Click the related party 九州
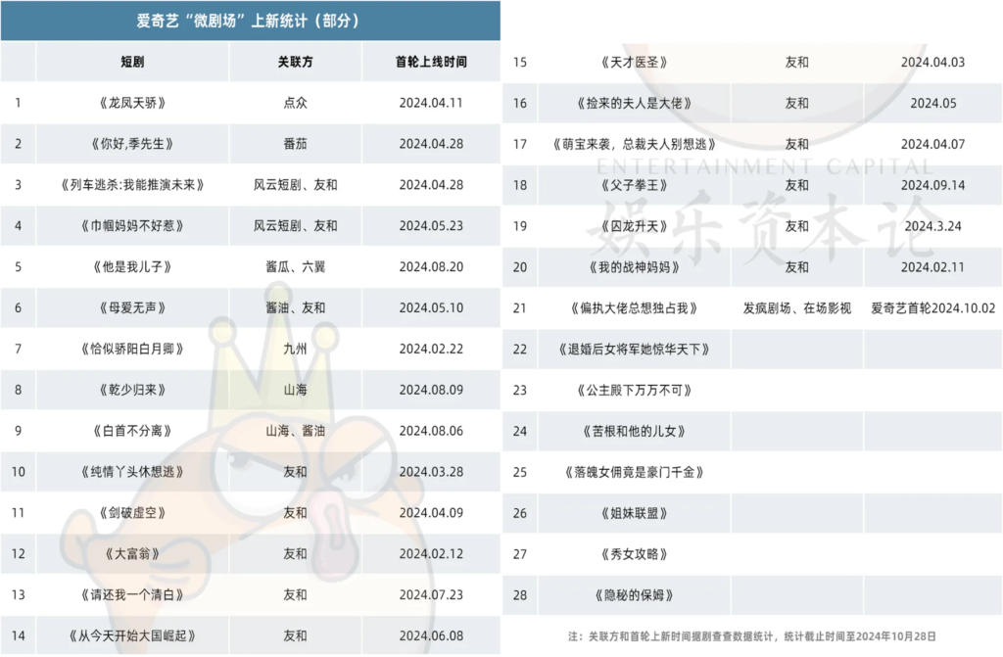Screen dimensions: 1003x657 pos(296,349)
